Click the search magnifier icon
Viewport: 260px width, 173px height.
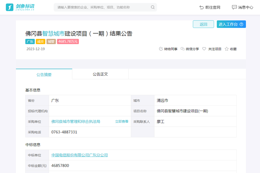coord(153,7)
